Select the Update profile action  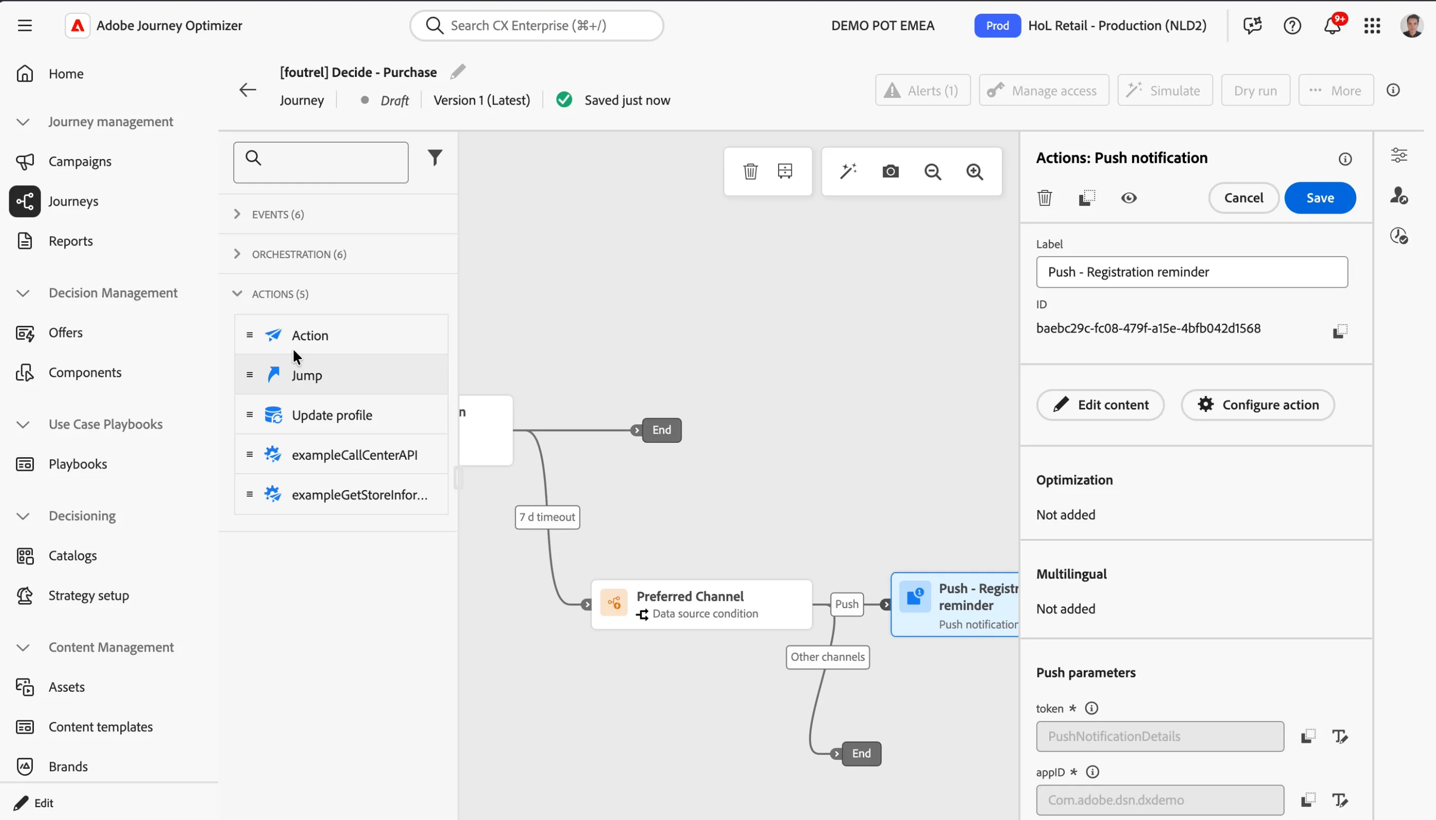(x=342, y=415)
